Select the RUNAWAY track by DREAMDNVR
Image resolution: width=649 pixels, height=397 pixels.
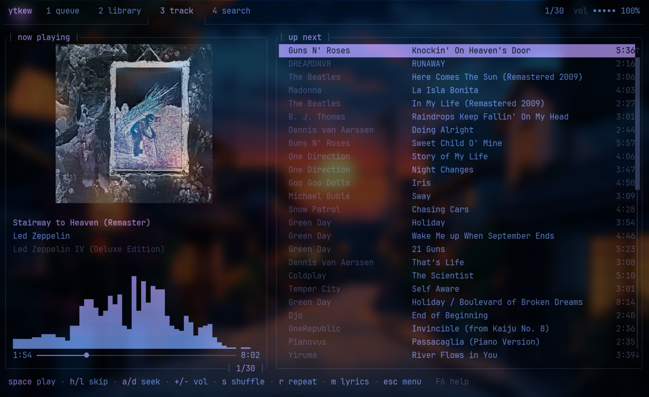pyautogui.click(x=457, y=64)
